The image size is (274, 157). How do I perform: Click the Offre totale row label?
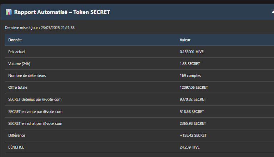pos(18,88)
